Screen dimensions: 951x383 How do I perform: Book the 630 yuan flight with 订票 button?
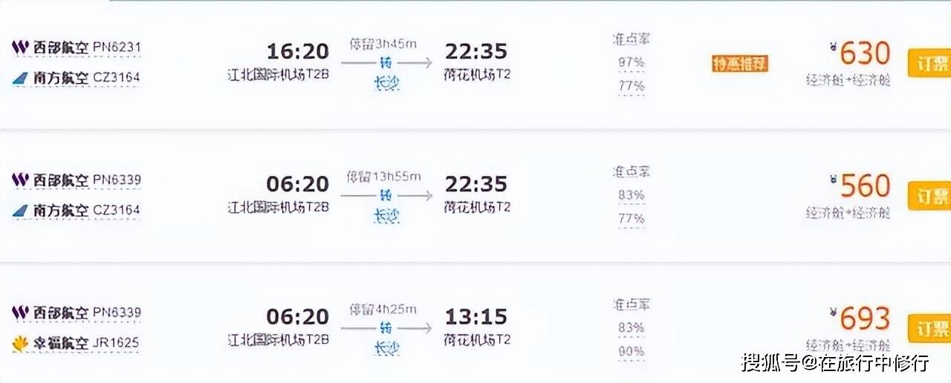[930, 64]
